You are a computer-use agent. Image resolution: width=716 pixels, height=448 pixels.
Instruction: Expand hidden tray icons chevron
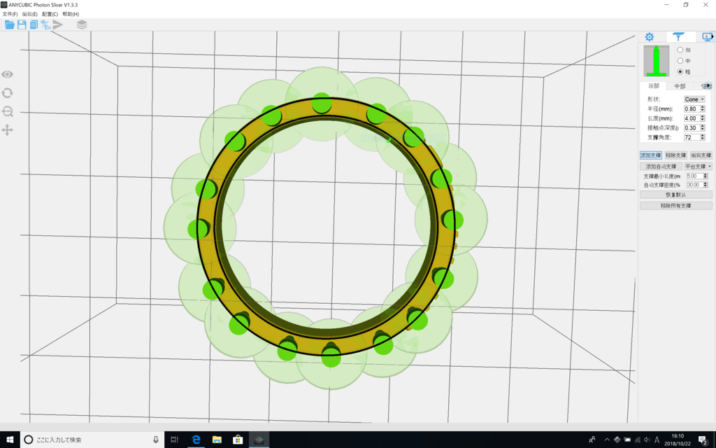click(x=607, y=440)
